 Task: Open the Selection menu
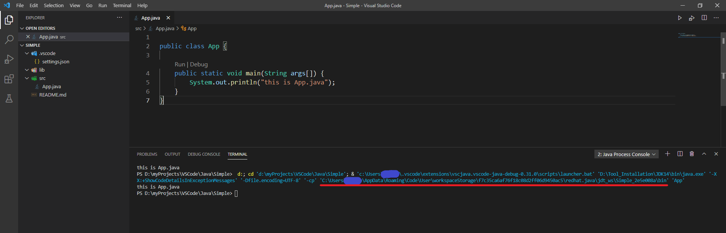coord(54,5)
